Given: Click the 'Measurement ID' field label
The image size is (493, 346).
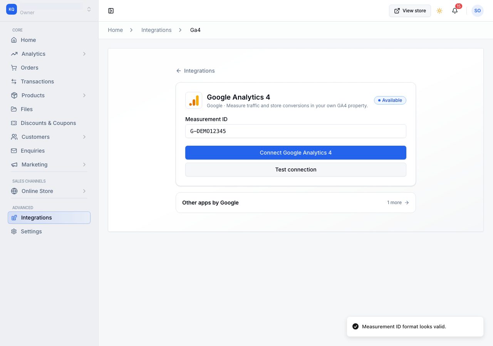Looking at the screenshot, I should (x=206, y=119).
